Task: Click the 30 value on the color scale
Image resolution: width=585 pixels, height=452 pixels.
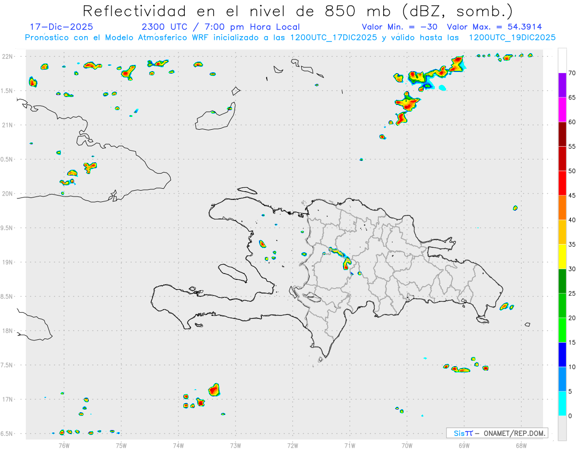Action: (x=572, y=269)
